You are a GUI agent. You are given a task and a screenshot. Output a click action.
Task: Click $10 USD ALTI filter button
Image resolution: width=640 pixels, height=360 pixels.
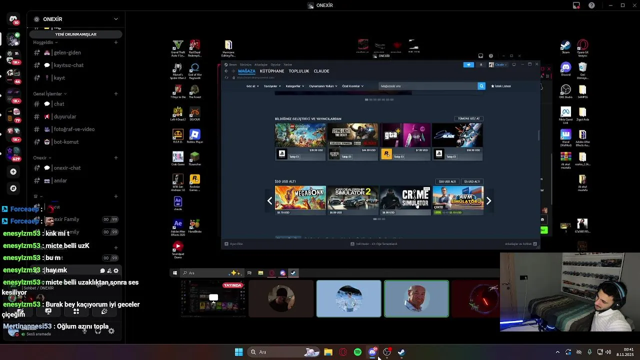447,181
